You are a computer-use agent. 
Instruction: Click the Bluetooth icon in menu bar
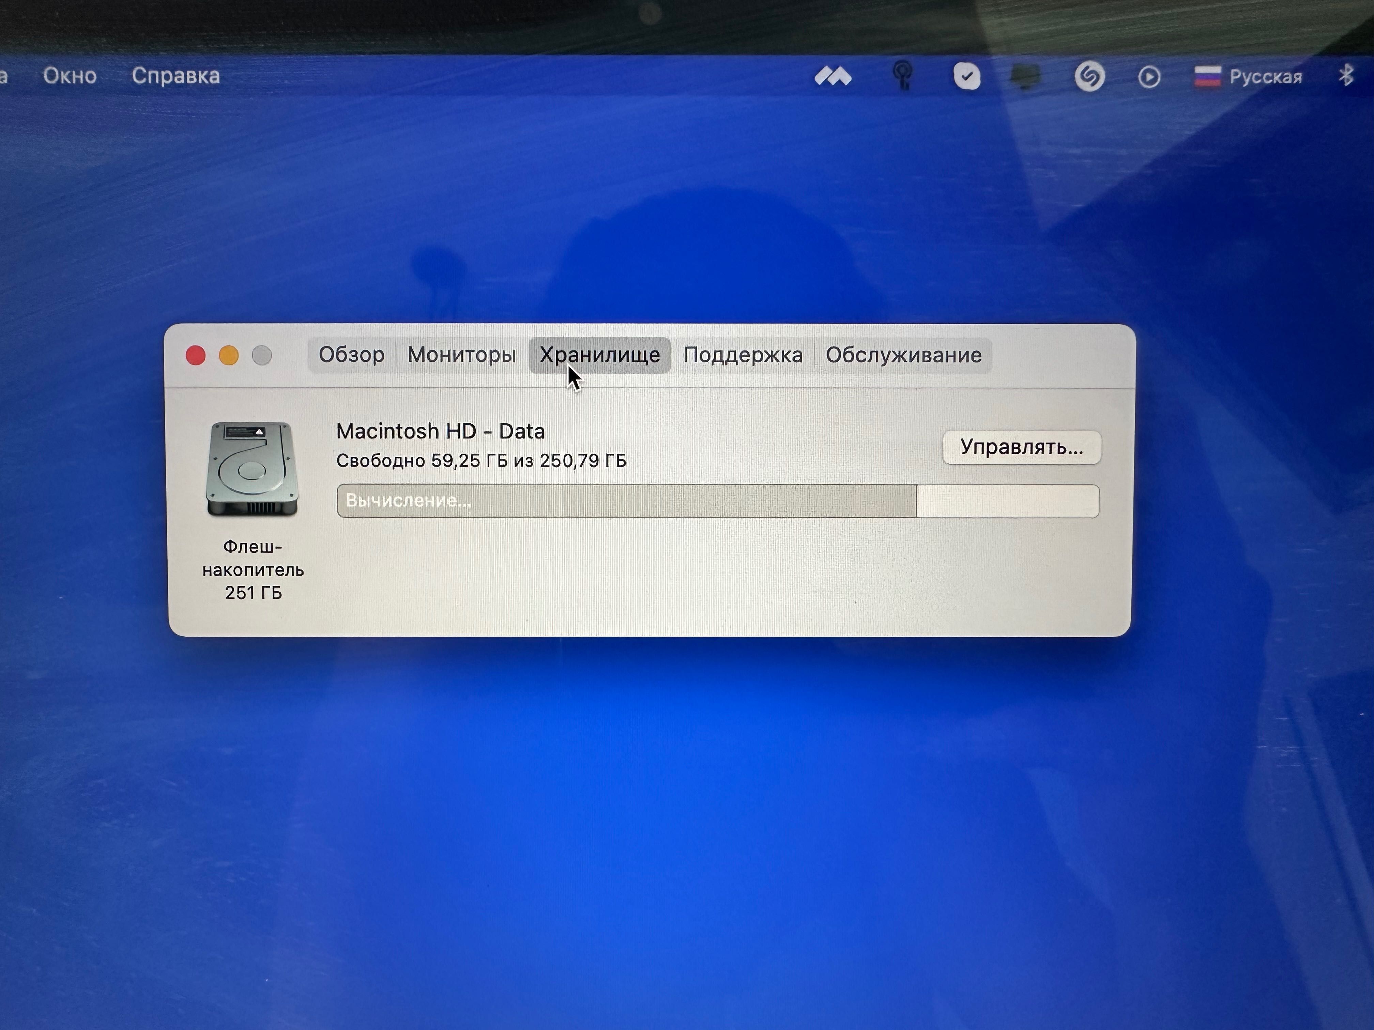(x=1346, y=76)
